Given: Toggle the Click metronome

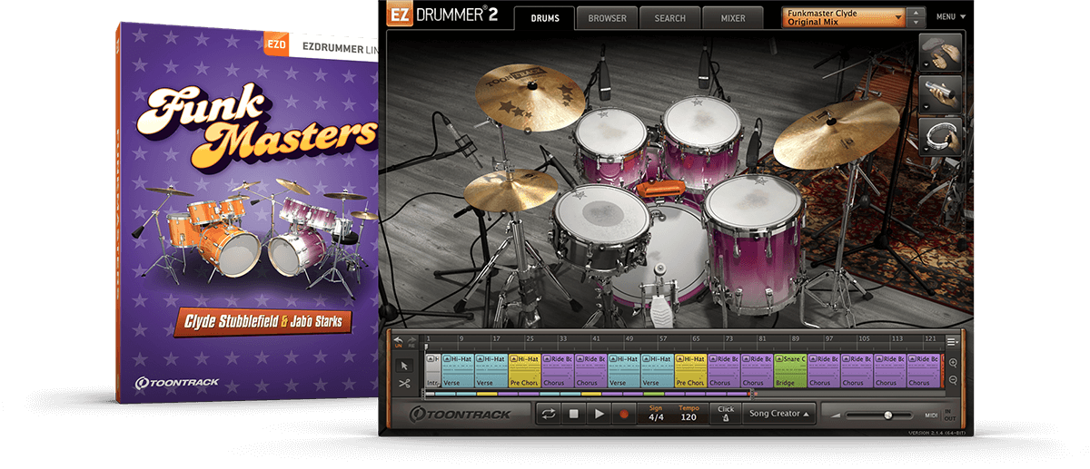Looking at the screenshot, I should 725,414.
